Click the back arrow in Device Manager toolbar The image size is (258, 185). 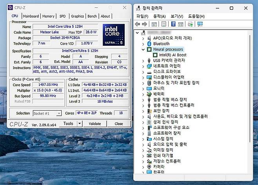[137, 24]
